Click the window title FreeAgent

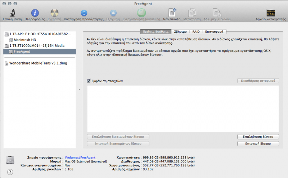143,4
